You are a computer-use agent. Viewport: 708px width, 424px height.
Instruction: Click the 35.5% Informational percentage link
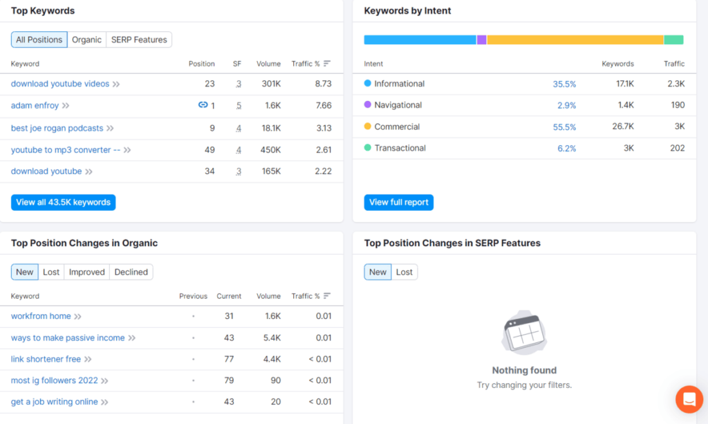564,84
